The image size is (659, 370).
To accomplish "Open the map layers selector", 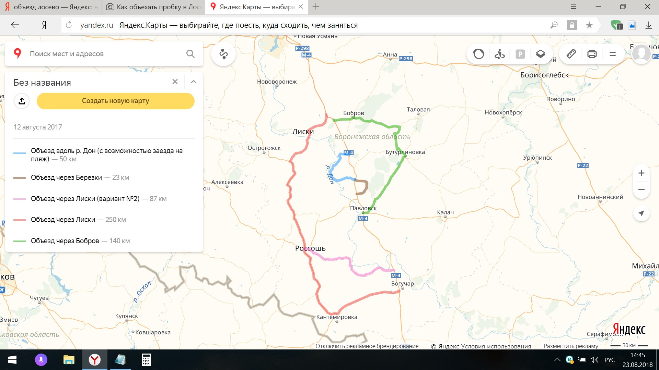I will point(540,54).
